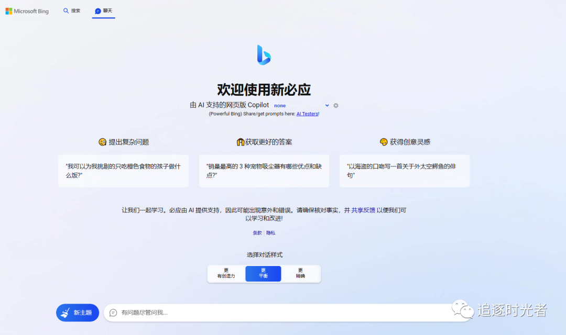The image size is (566, 335).
Task: Choose the 更平衡 conversation style
Action: coord(263,273)
